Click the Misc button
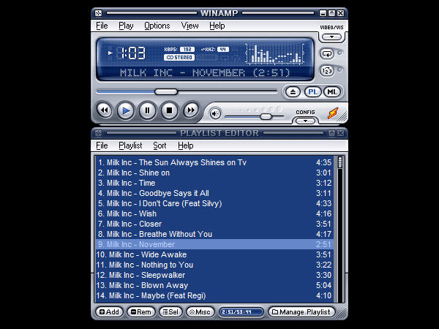This screenshot has height=329, width=439. tap(200, 311)
